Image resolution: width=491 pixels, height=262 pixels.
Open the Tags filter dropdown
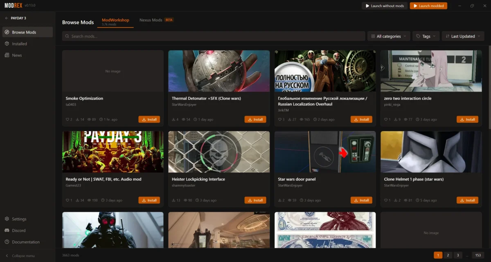pyautogui.click(x=426, y=36)
